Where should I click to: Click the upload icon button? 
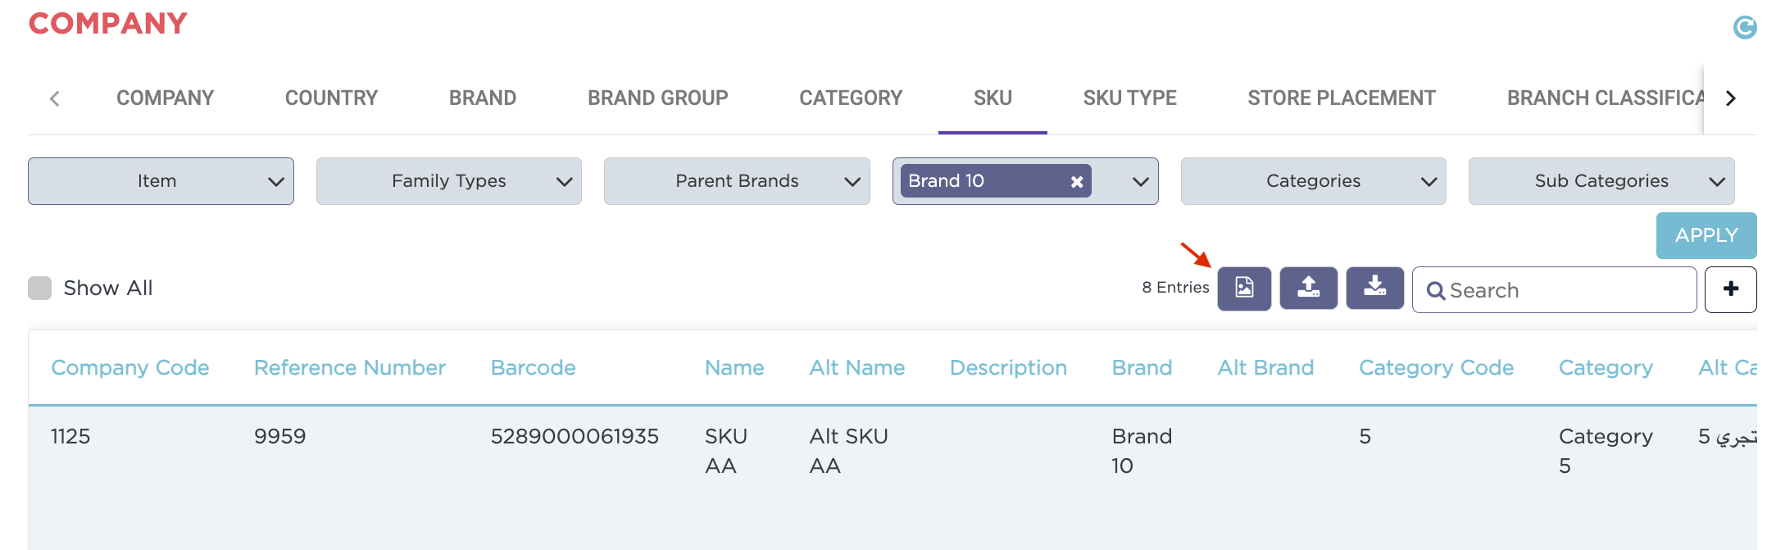pyautogui.click(x=1308, y=288)
